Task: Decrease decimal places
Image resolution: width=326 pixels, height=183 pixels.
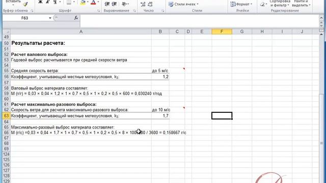Action: [x=150, y=4]
